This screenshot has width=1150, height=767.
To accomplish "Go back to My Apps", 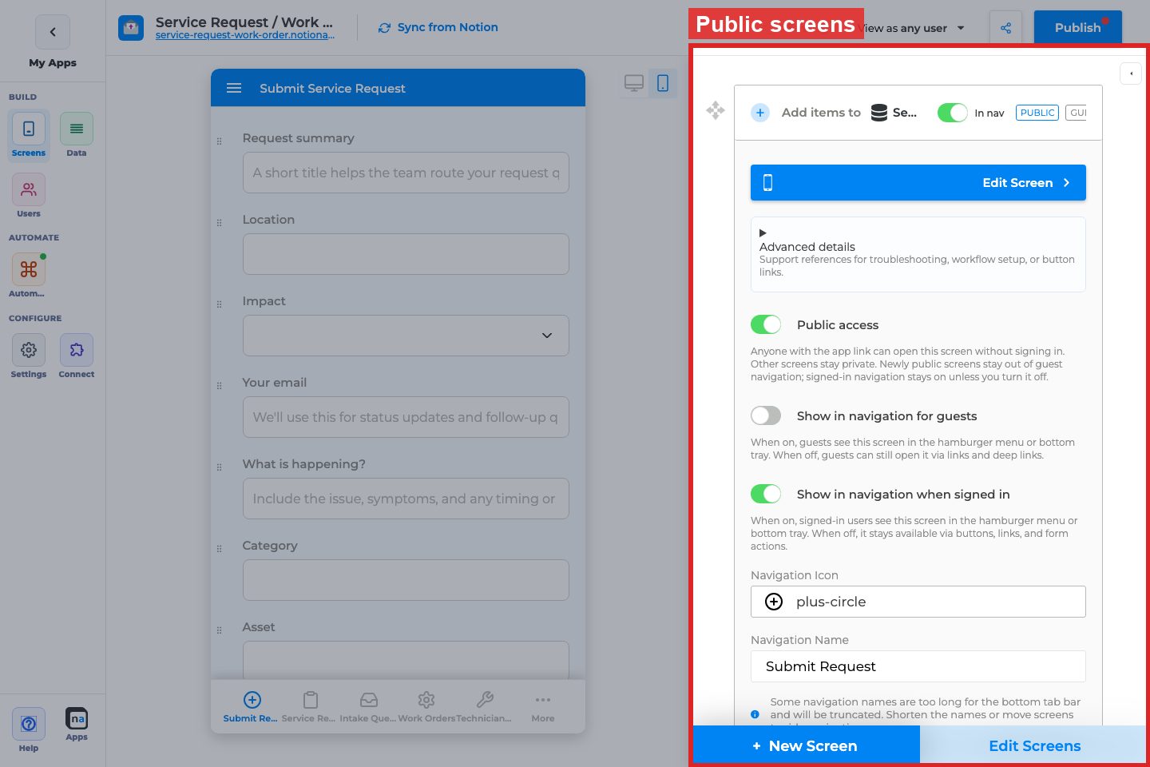I will 53,32.
